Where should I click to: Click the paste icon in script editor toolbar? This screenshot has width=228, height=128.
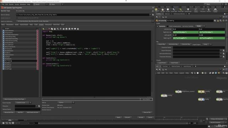click(x=55, y=29)
